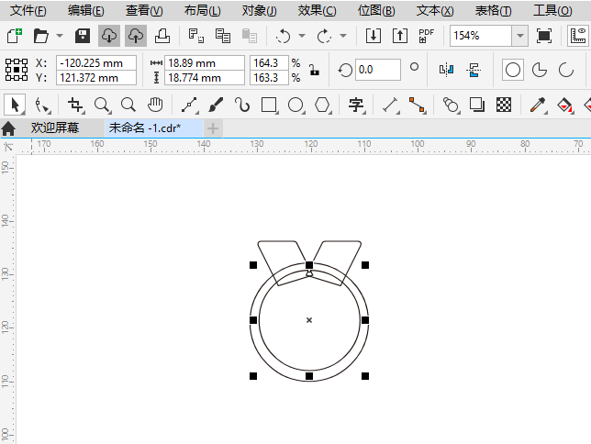Edit the X position field
Viewport: 591px width, 444px height.
tap(96, 63)
